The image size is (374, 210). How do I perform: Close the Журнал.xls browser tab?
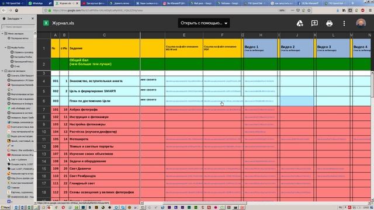(77, 3)
